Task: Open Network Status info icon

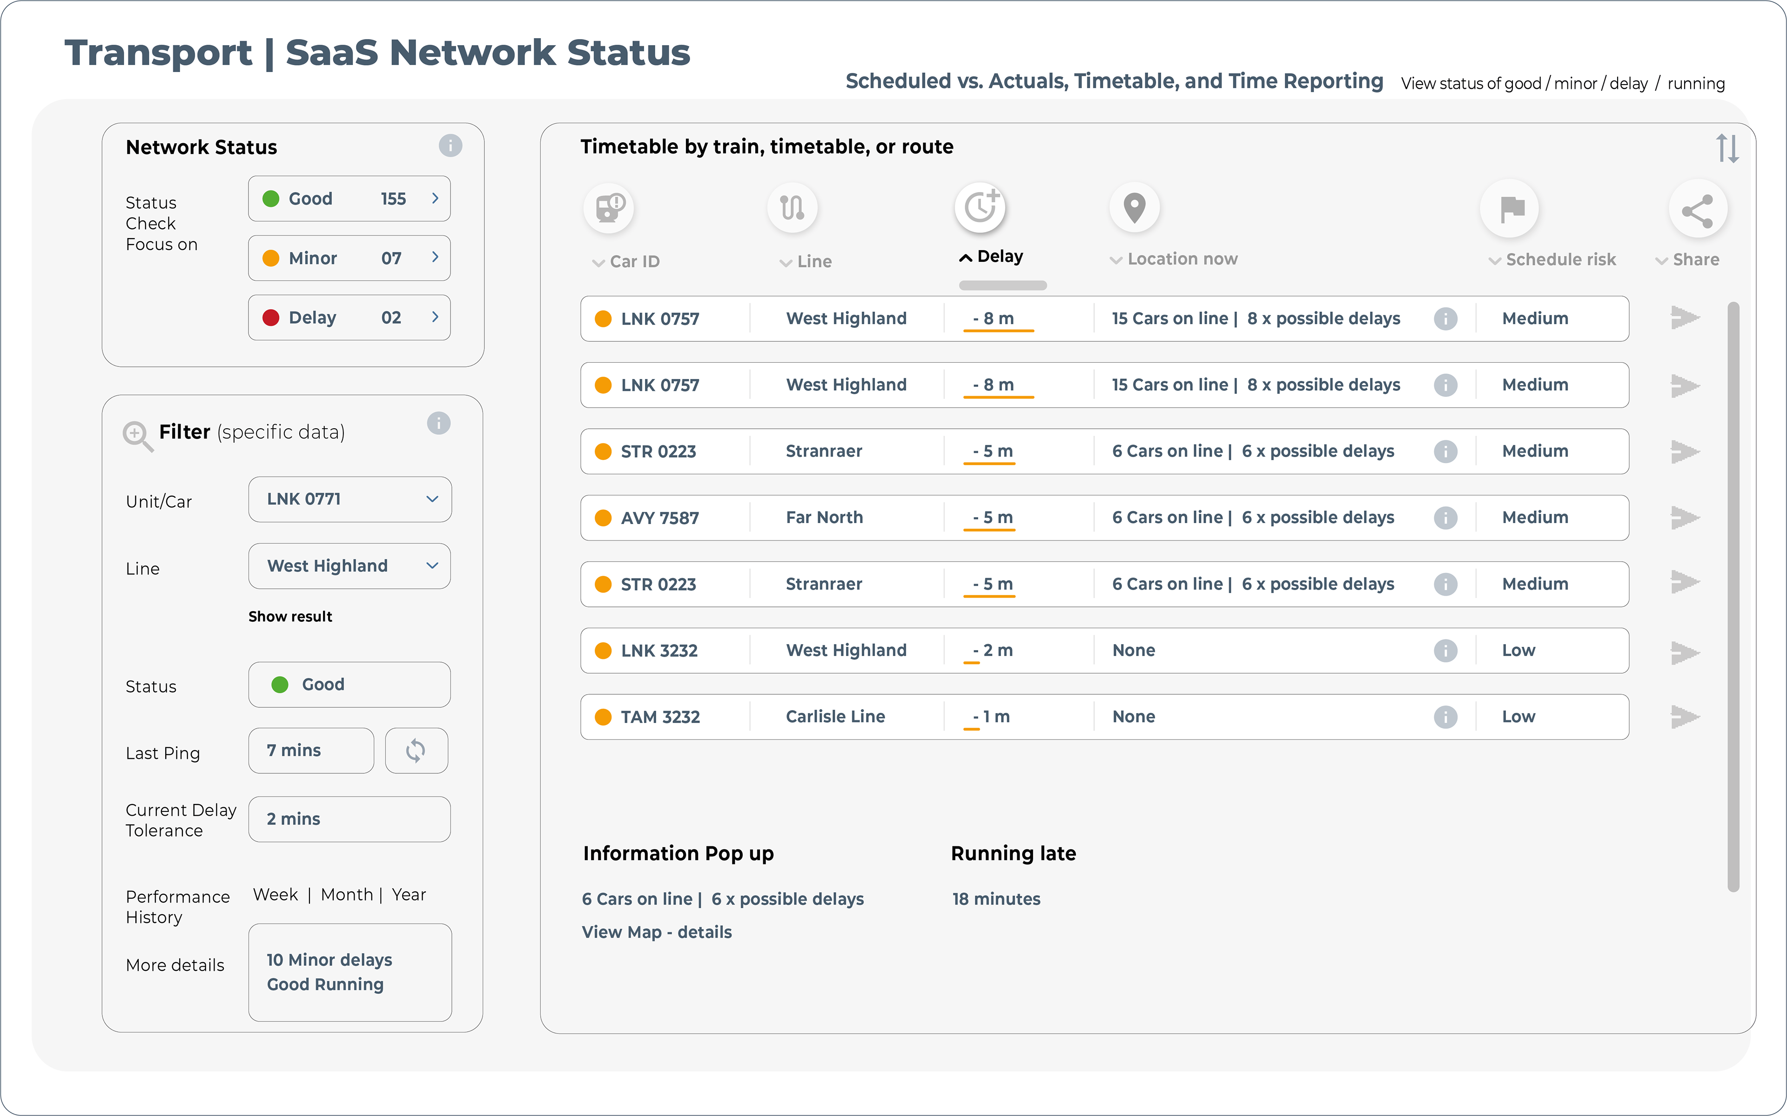Action: 450,146
